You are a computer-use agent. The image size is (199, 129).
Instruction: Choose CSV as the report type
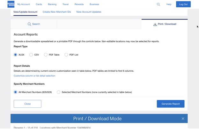click(x=31, y=55)
